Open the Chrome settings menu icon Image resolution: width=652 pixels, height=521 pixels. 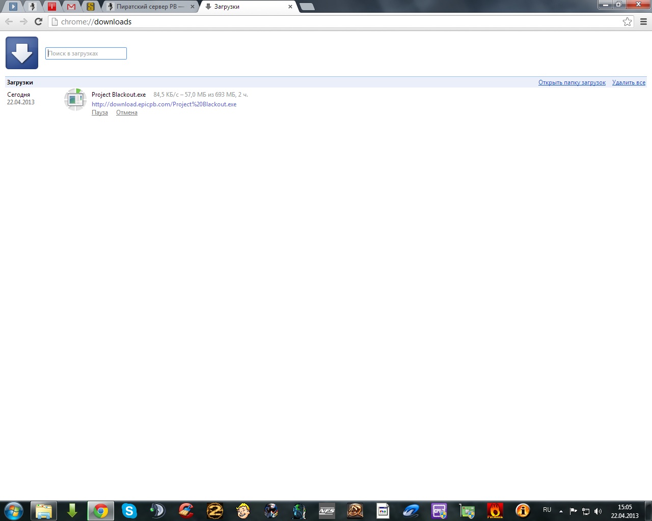point(643,21)
